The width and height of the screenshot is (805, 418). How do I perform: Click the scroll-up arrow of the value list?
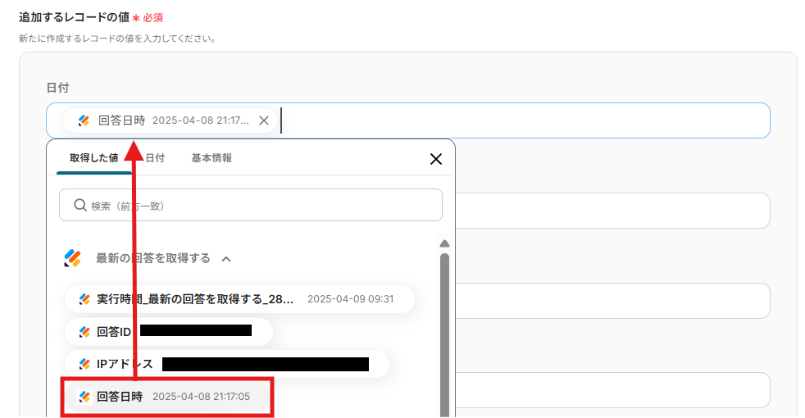444,243
